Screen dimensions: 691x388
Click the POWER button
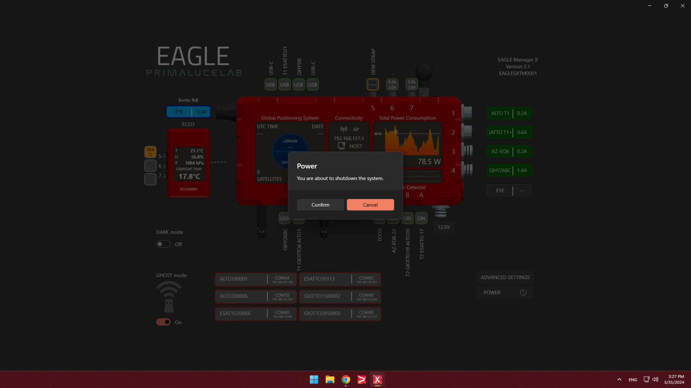pos(505,292)
